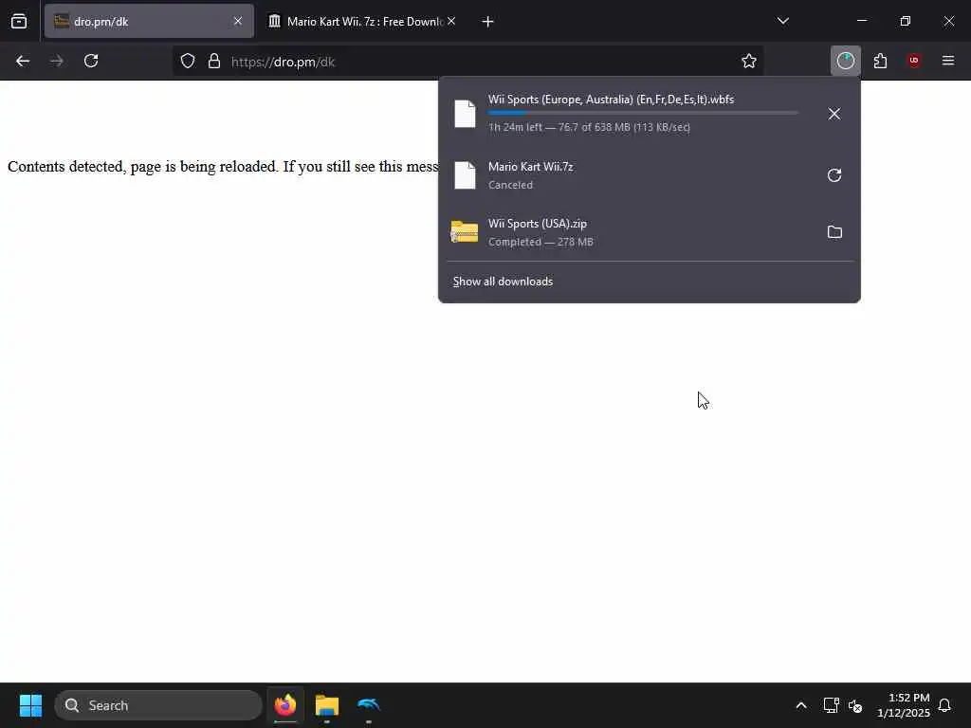The image size is (971, 728).
Task: Restore down the Firefox window
Action: tap(906, 21)
